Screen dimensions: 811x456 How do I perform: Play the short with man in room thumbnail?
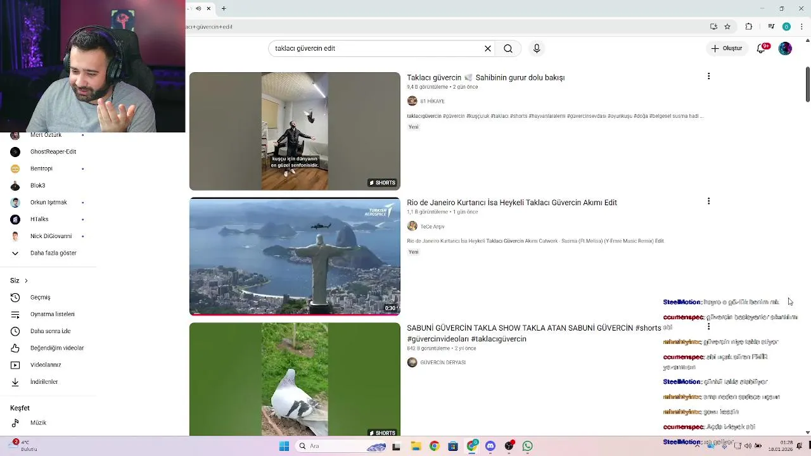(x=295, y=131)
